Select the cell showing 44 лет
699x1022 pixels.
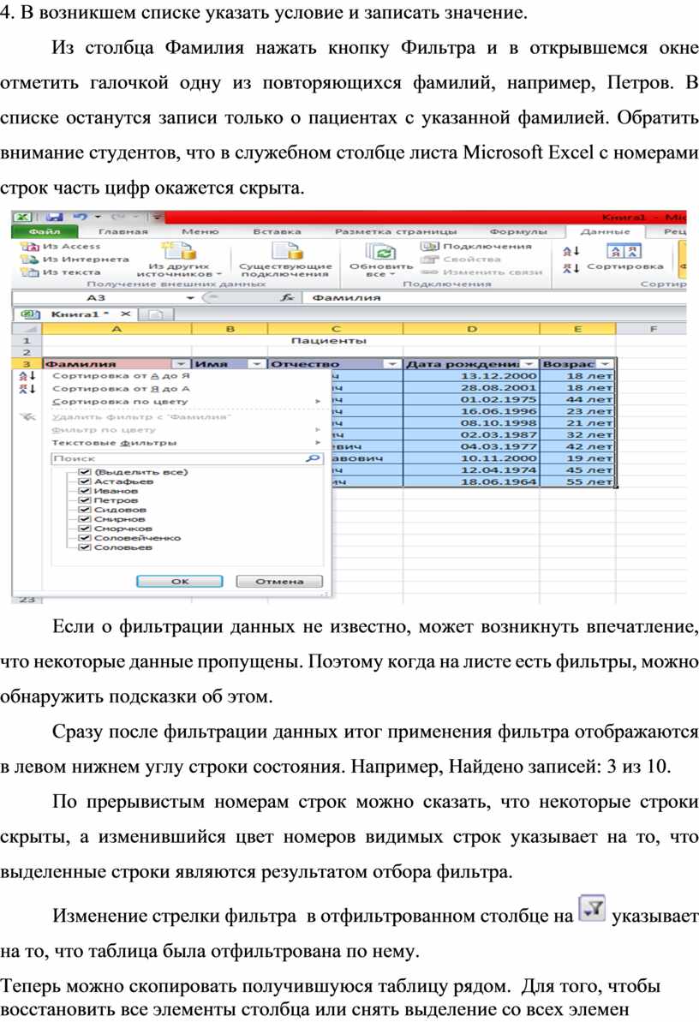tap(577, 399)
